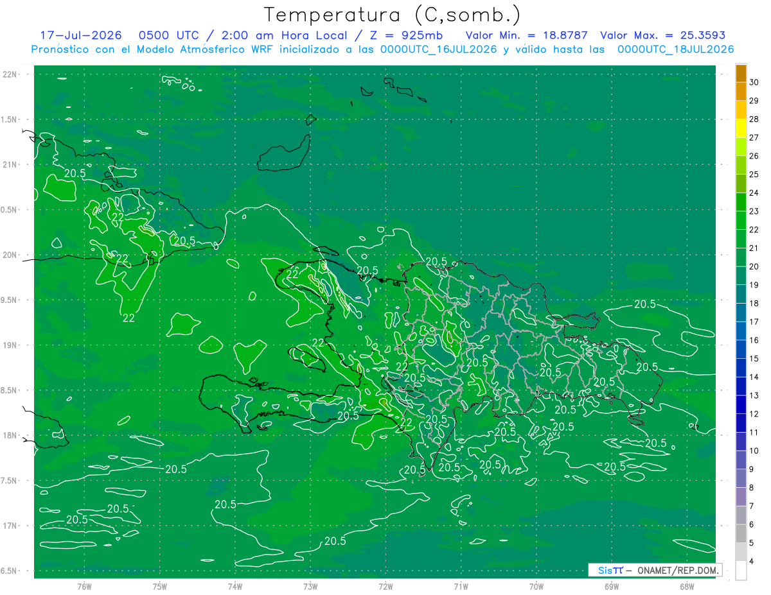
Task: Click the gray legend swatch between 5 and 6
Action: [741, 534]
